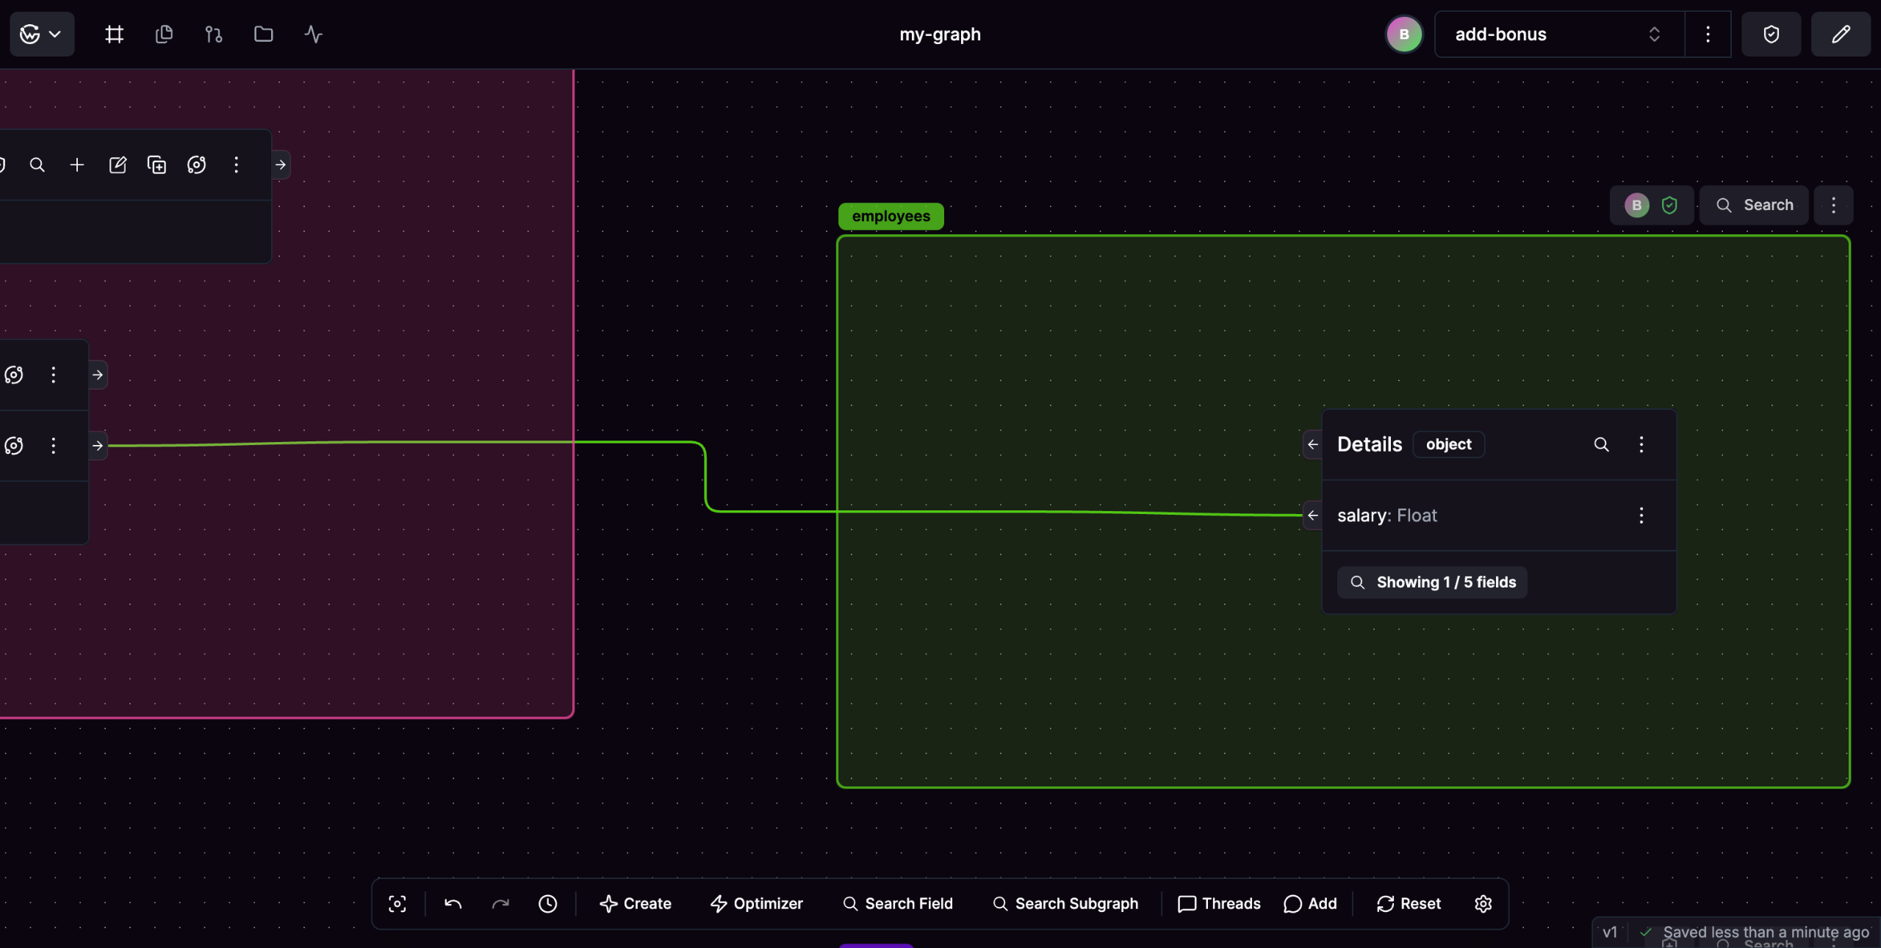Click the Reset button
Viewport: 1881px width, 948px height.
(x=1409, y=904)
